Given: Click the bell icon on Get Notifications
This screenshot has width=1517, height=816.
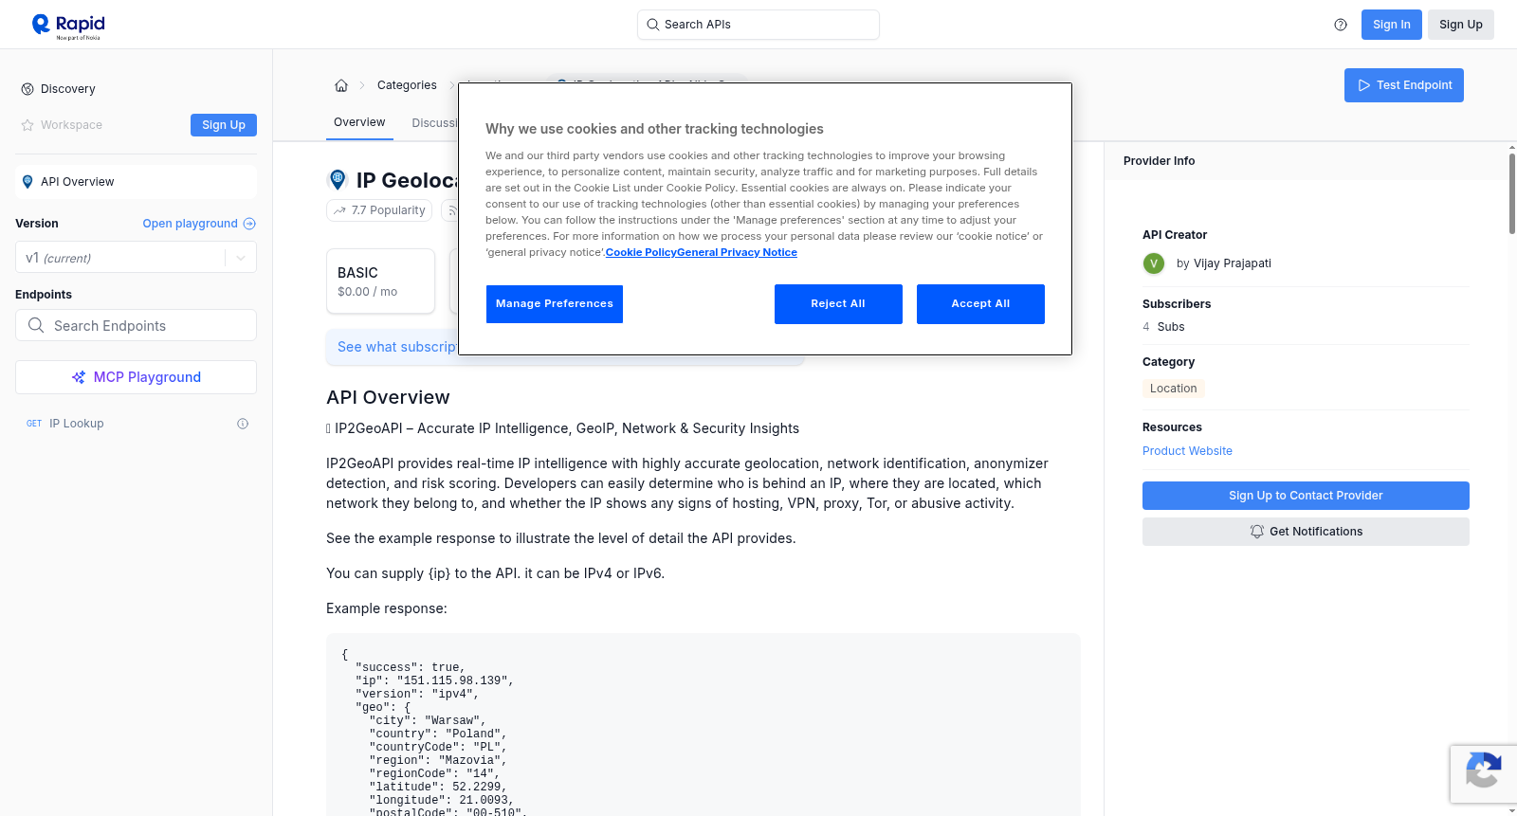Looking at the screenshot, I should click(1257, 532).
